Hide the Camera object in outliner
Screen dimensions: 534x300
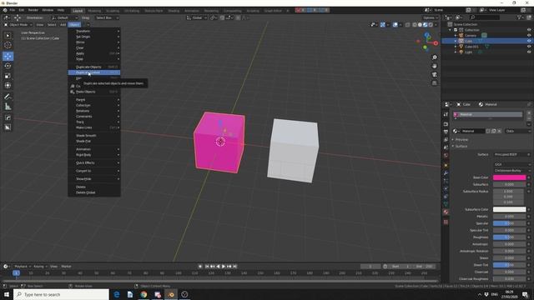[529, 35]
